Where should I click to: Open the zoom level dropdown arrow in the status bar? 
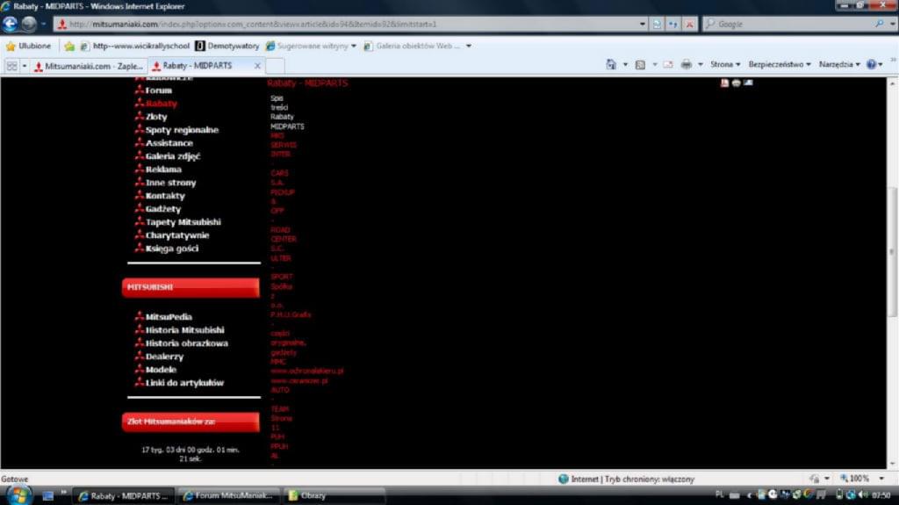tap(881, 478)
